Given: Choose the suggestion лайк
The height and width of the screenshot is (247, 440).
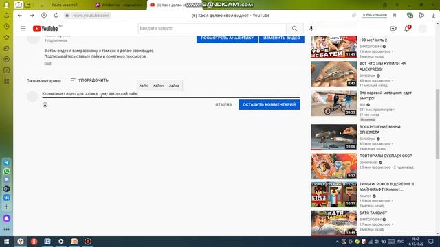Looking at the screenshot, I should [x=144, y=86].
